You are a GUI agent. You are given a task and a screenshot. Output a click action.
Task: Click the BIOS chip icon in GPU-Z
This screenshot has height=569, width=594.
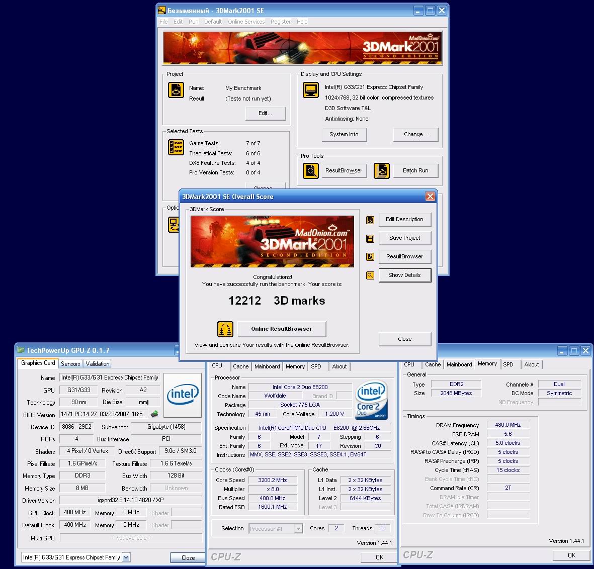click(154, 414)
